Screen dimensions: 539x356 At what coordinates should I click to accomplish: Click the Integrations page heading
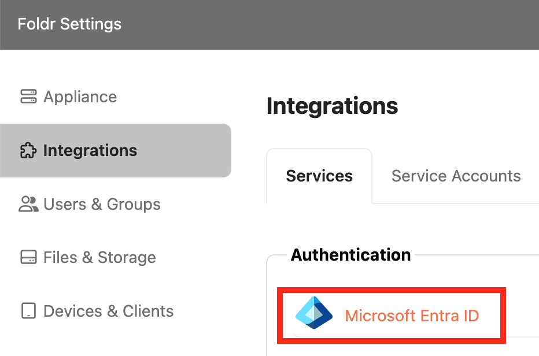tap(332, 106)
